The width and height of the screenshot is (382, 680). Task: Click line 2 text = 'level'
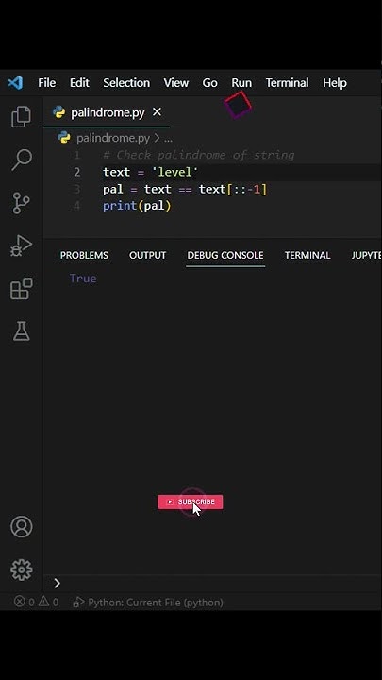(150, 172)
